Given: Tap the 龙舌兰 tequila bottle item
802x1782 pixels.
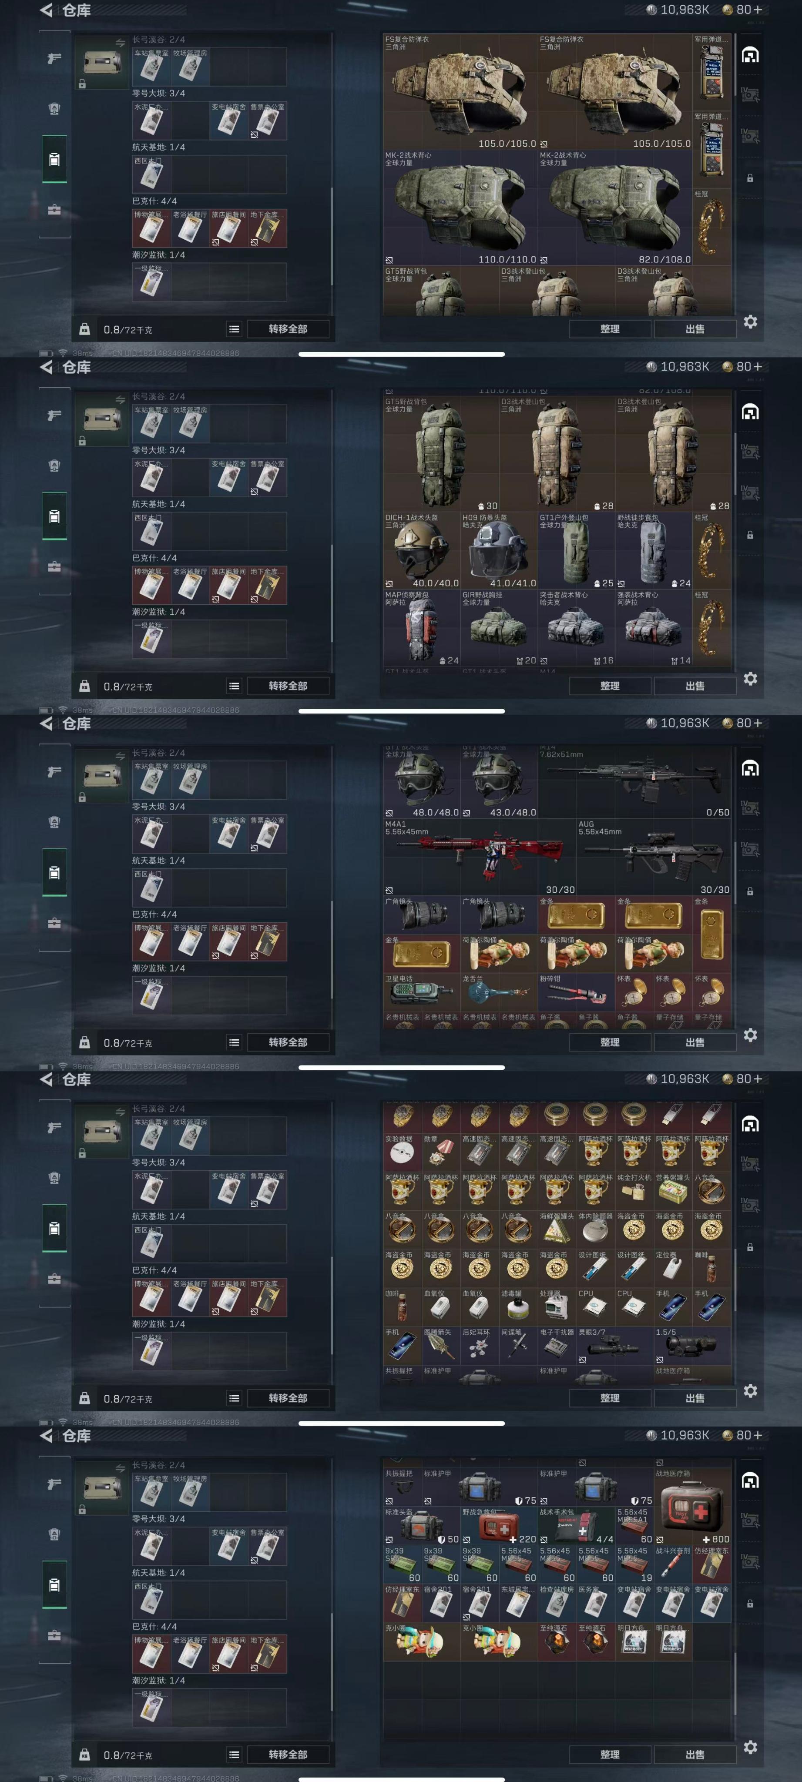Looking at the screenshot, I should [x=499, y=993].
